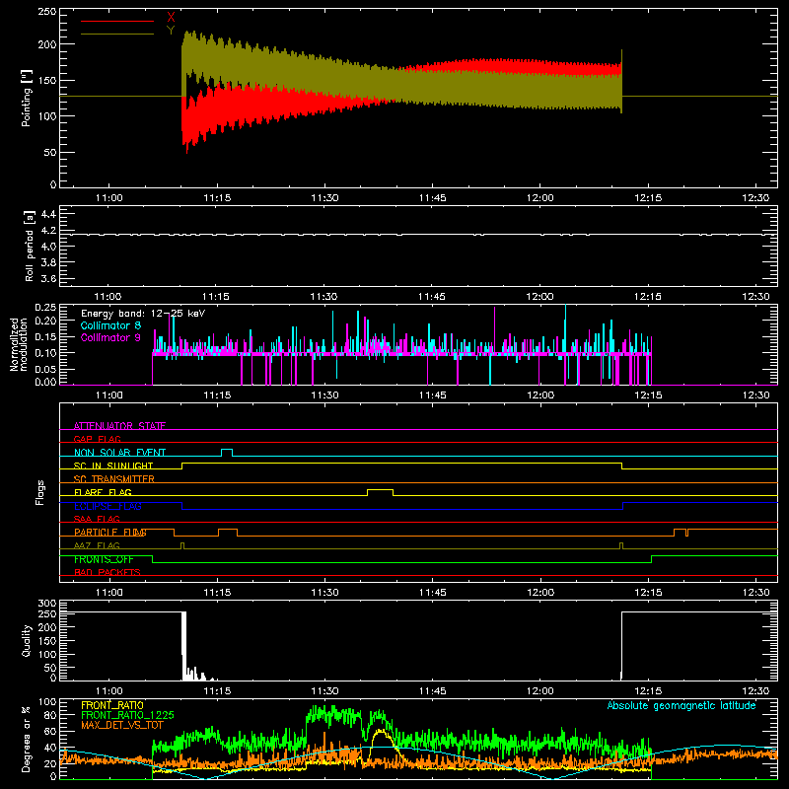This screenshot has width=789, height=789.
Task: Click the 4.4 tick on Roll period axis
Action: click(x=48, y=214)
